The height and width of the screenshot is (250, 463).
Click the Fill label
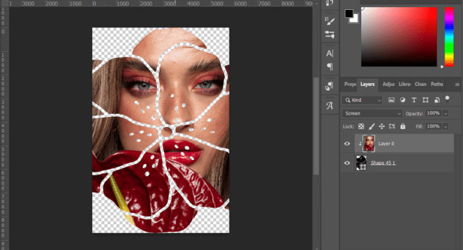(419, 126)
